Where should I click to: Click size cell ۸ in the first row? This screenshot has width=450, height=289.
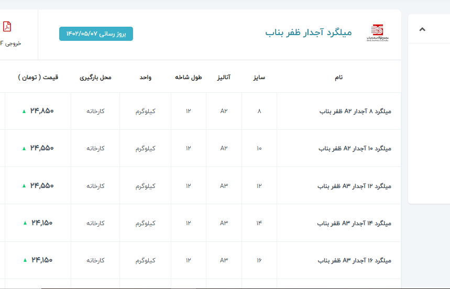(x=259, y=111)
